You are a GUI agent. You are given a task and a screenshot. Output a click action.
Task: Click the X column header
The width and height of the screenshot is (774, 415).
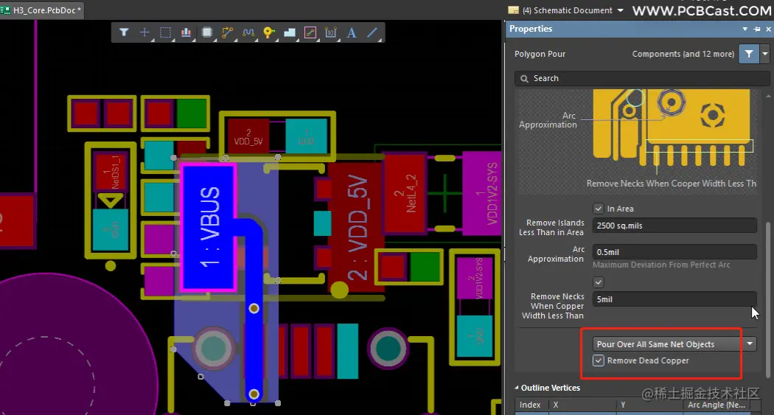[582, 405]
